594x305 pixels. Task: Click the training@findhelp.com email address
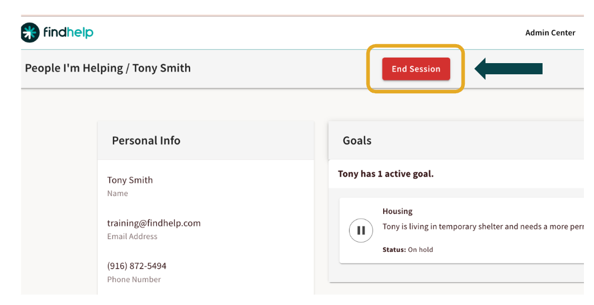pos(154,223)
